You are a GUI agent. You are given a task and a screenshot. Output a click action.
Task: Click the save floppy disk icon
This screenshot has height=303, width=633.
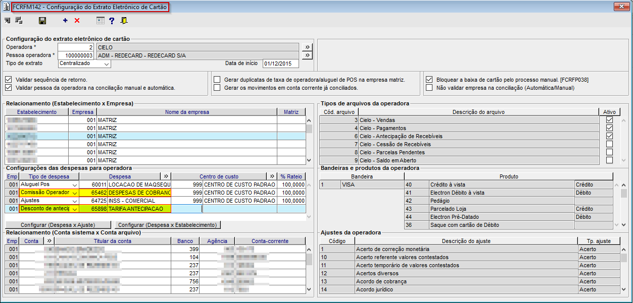pos(42,21)
